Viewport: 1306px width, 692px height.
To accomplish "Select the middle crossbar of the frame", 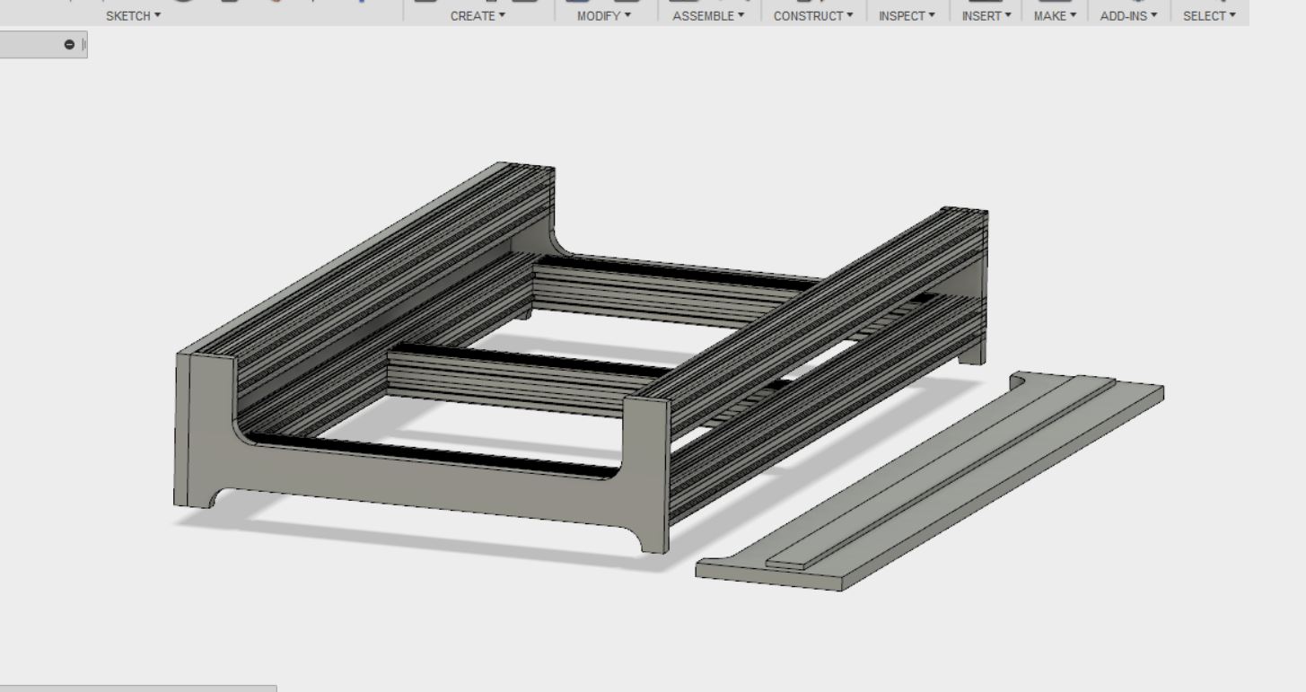I will pyautogui.click(x=521, y=377).
